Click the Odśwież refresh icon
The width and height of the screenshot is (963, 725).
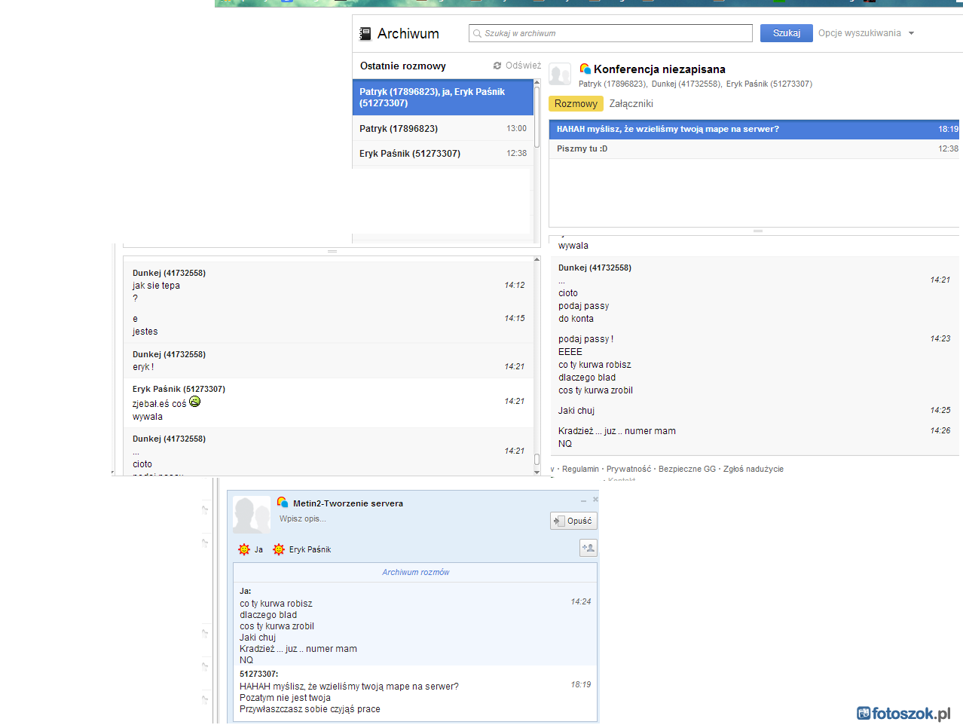tap(497, 66)
